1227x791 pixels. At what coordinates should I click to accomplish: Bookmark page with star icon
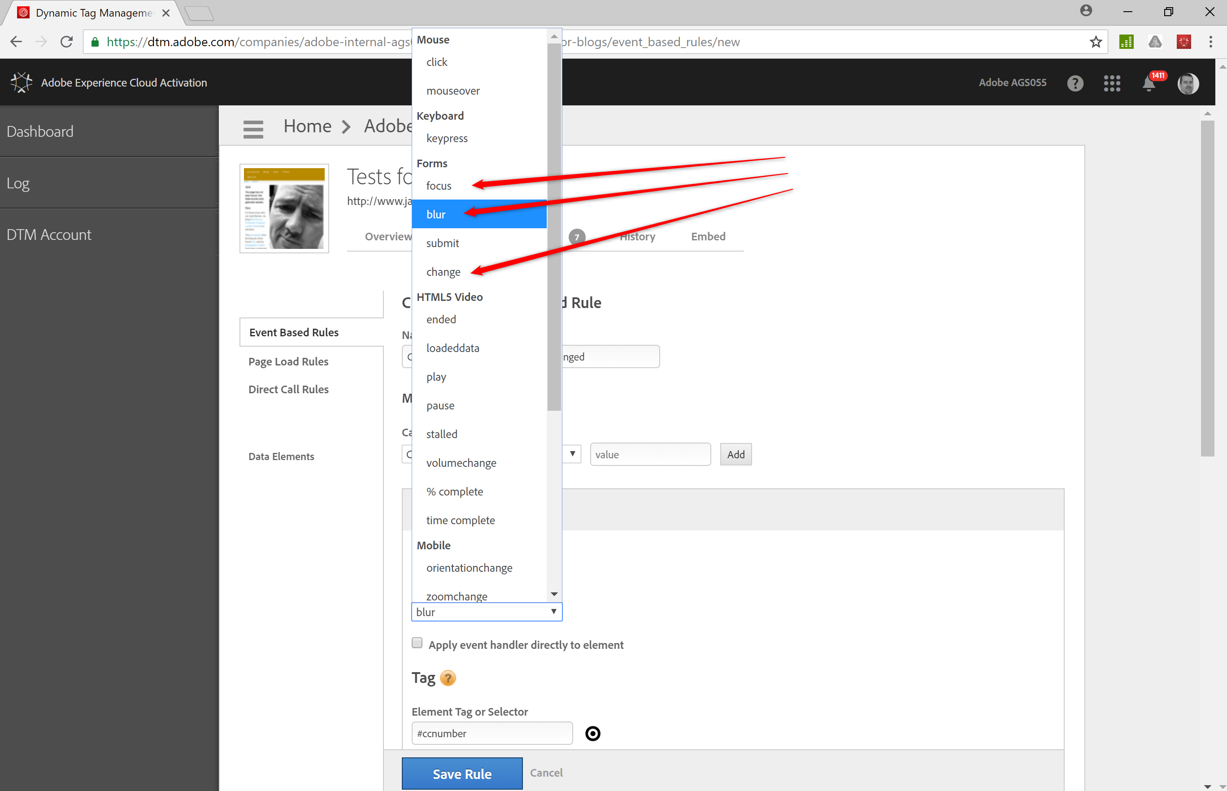(1096, 42)
